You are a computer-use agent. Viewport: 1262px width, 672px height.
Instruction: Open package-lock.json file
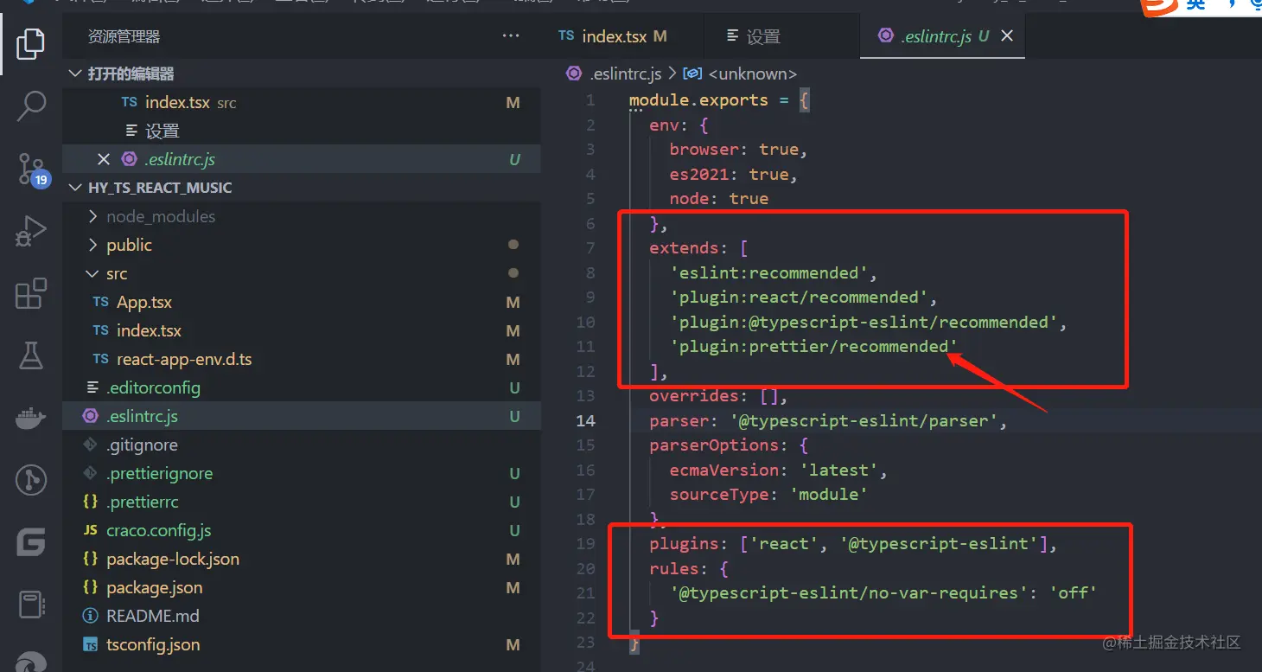click(302, 559)
